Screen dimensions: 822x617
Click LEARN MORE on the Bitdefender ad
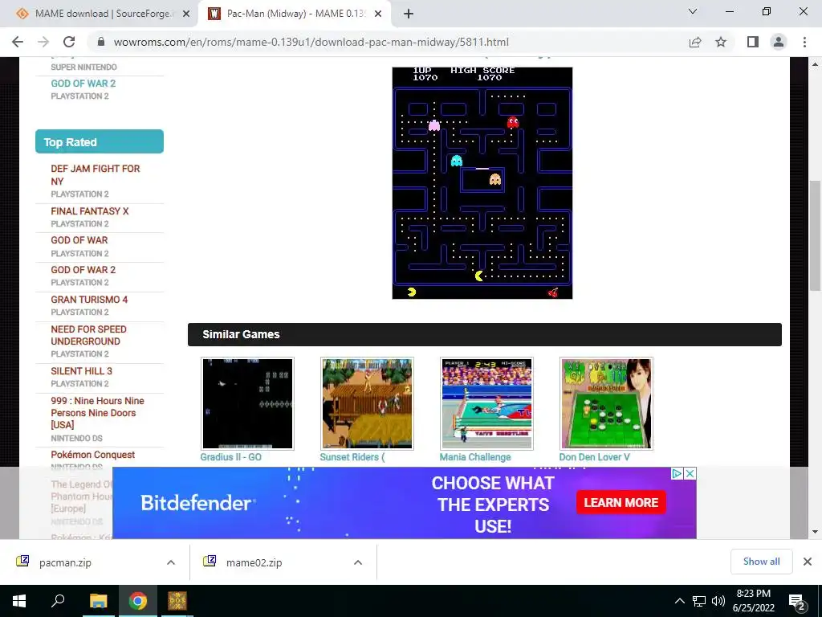(621, 503)
